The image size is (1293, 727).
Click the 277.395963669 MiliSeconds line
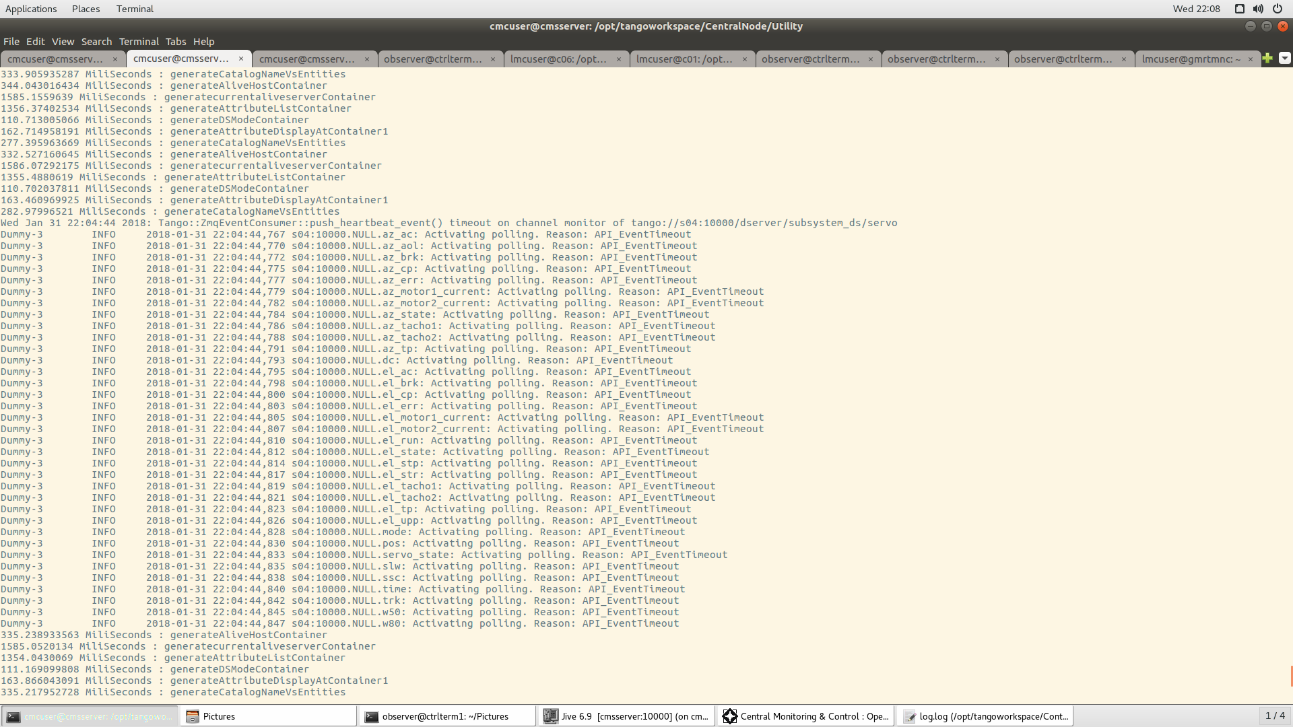173,143
